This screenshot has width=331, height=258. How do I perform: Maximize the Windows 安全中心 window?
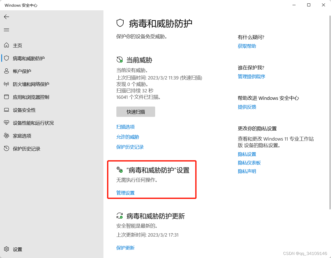(x=309, y=5)
